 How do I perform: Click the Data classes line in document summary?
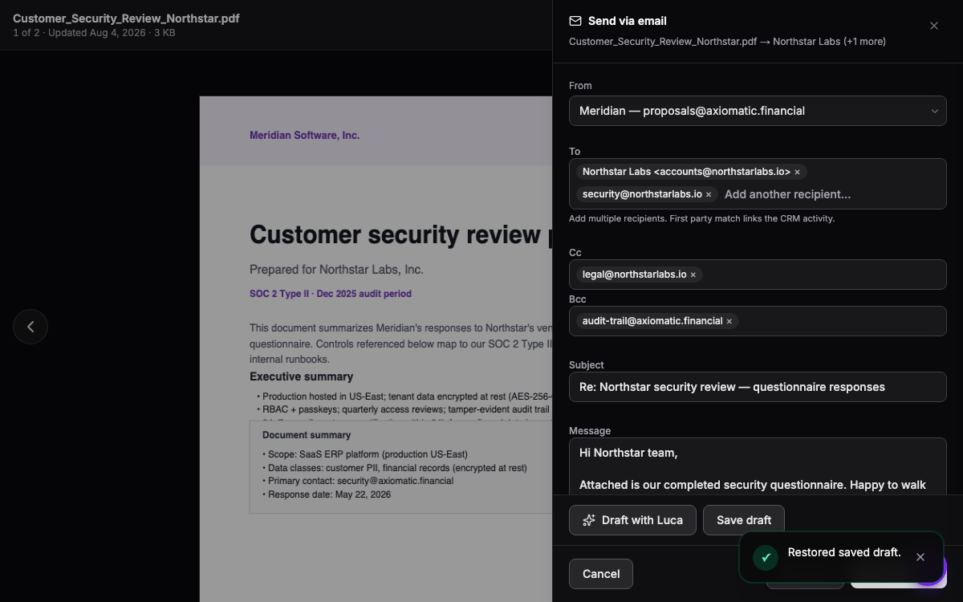click(395, 468)
